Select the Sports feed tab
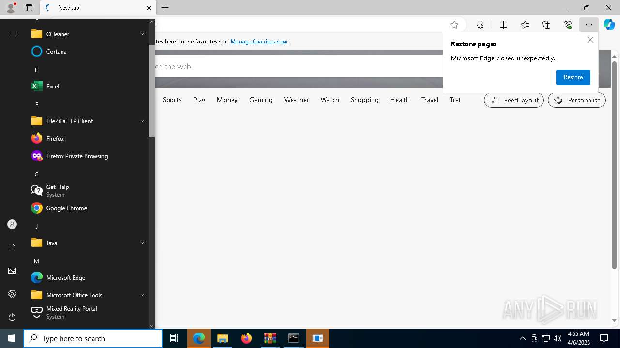 click(172, 100)
